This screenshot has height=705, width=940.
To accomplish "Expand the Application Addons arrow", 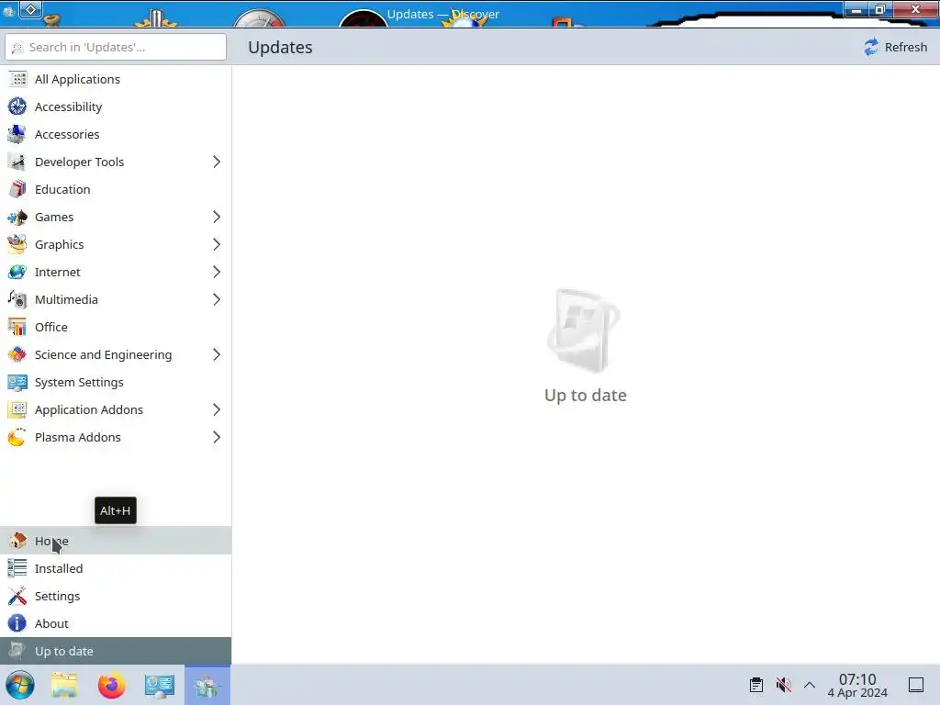I will tap(217, 410).
